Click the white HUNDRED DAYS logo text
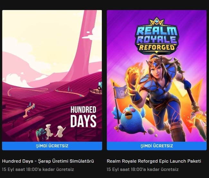 [x=83, y=117]
